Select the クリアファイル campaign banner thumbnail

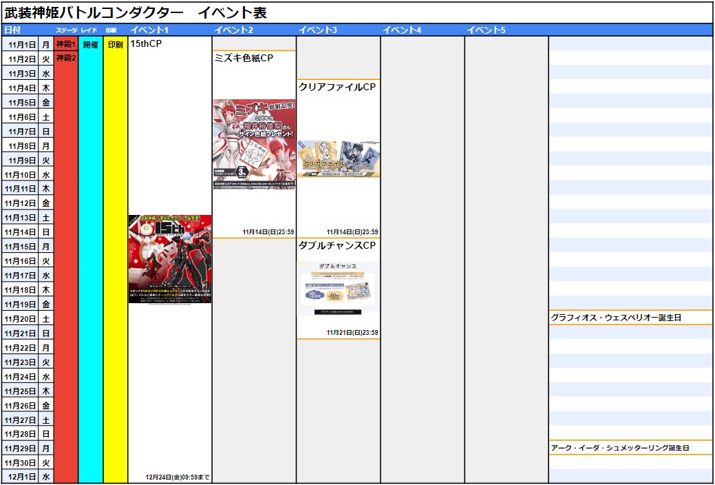338,159
